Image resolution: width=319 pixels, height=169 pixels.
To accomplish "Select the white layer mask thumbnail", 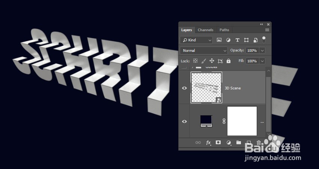I will (242, 121).
